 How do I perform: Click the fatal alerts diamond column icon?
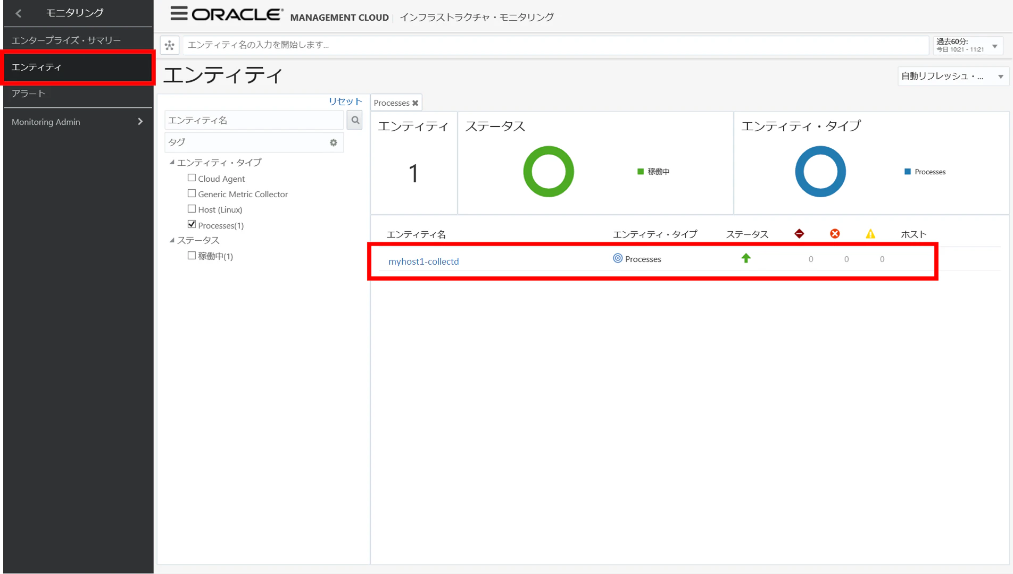pos(799,234)
